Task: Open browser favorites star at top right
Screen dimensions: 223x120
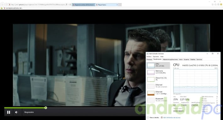Action: coord(215,4)
